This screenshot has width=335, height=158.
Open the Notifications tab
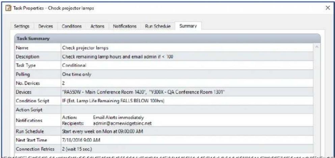pyautogui.click(x=124, y=26)
